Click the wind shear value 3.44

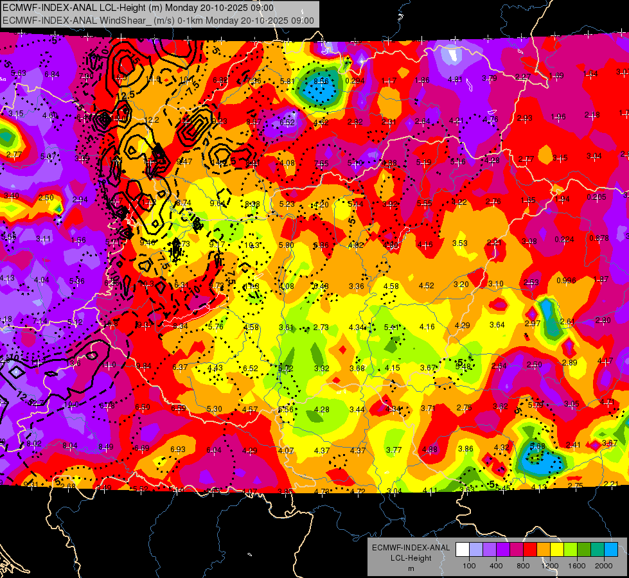(357, 410)
